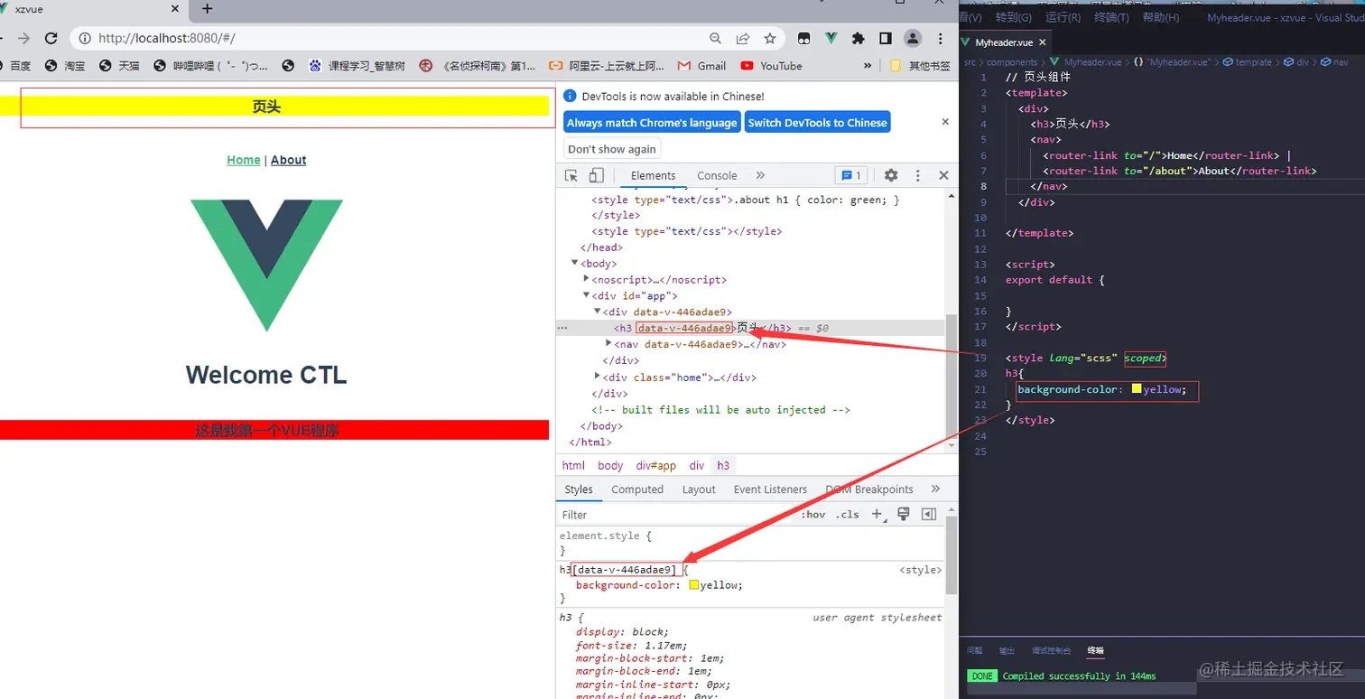Open the Gmail bookmark
Screen dimensions: 1365x699
pyautogui.click(x=701, y=66)
